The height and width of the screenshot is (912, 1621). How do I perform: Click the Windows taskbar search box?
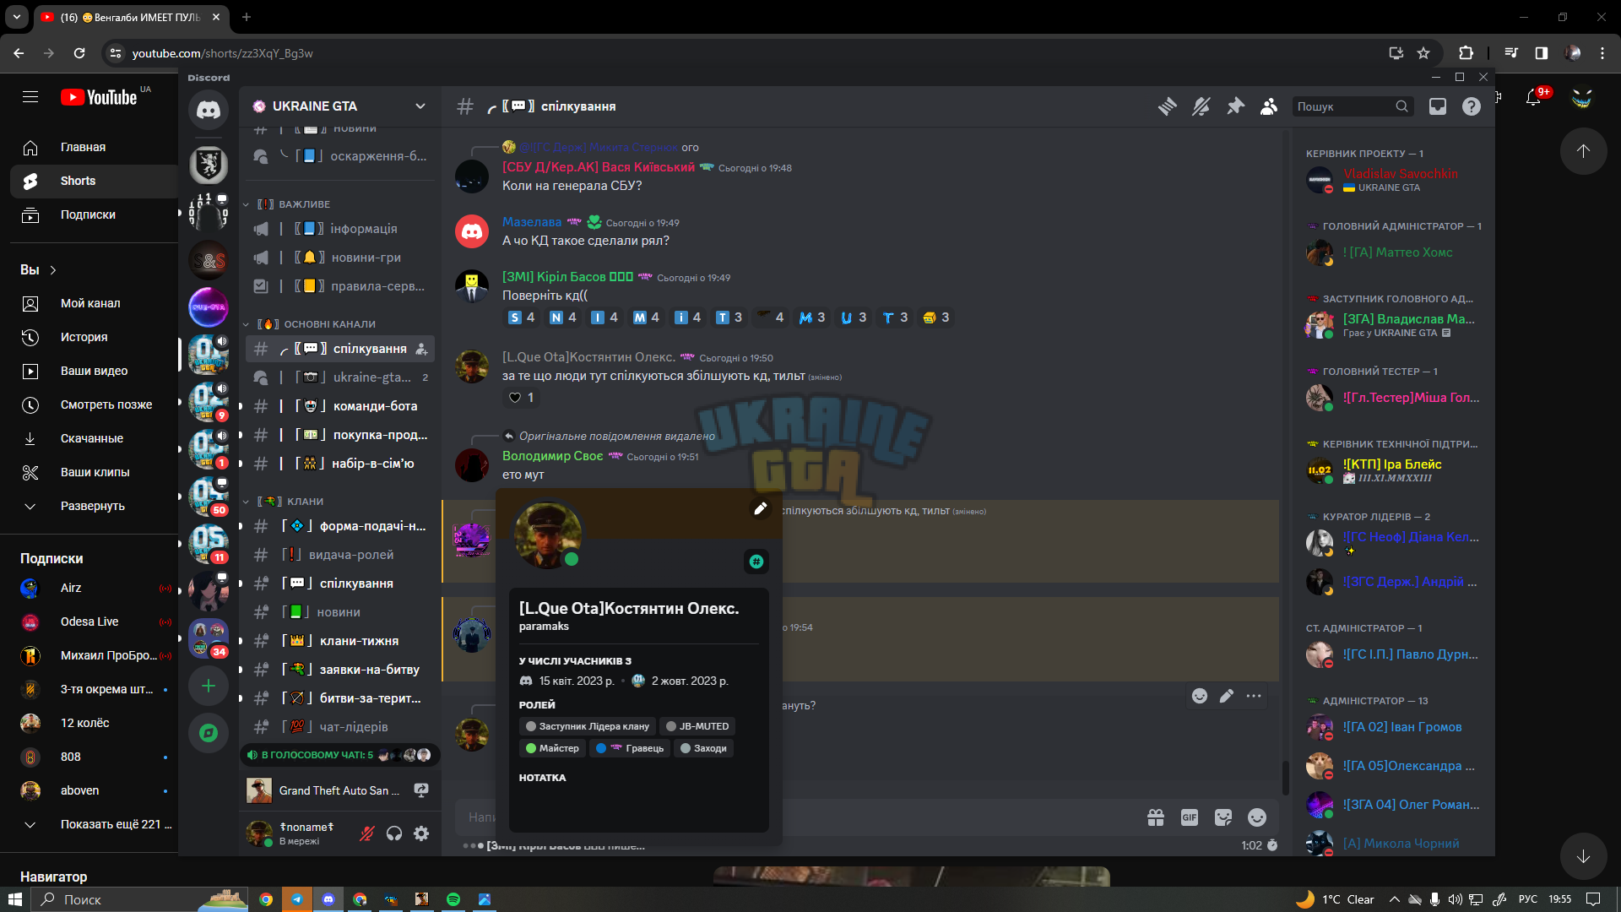click(141, 899)
